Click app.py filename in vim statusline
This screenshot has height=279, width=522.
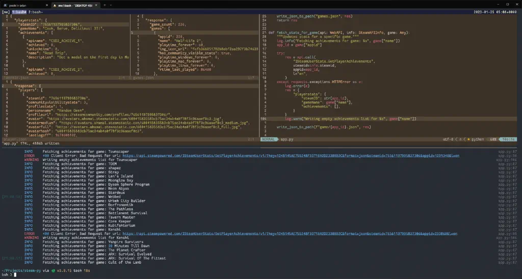tap(287, 139)
